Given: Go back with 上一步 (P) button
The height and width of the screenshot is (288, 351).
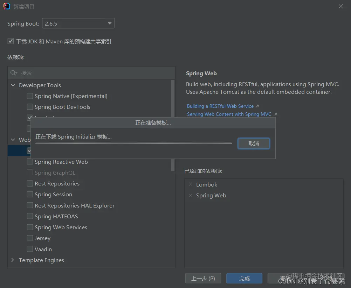Looking at the screenshot, I should [x=203, y=279].
